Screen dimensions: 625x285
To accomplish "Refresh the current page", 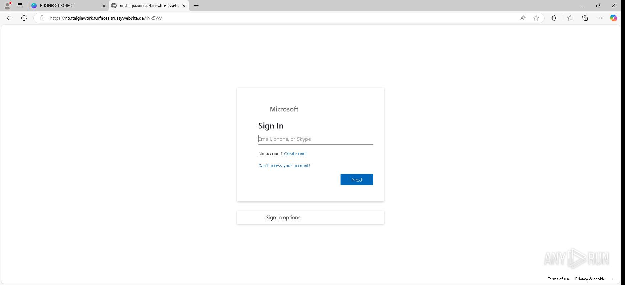I will coord(24,18).
